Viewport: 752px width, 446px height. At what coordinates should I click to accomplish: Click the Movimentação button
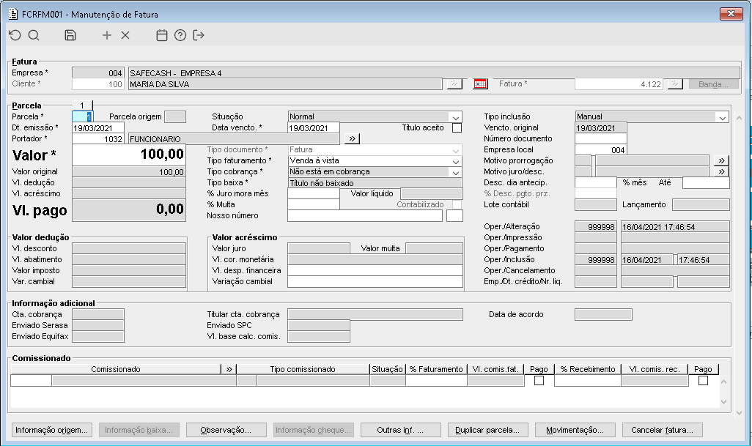tap(575, 430)
